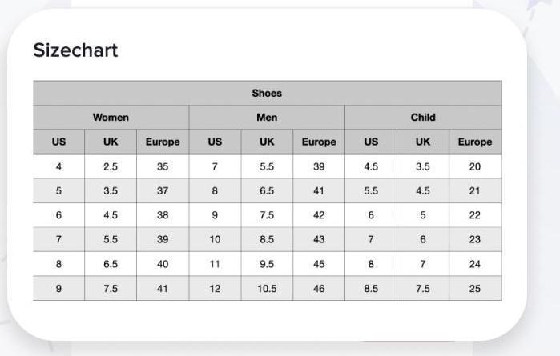Select Men's Europe size 45 cell
The width and height of the screenshot is (560, 356).
click(319, 264)
